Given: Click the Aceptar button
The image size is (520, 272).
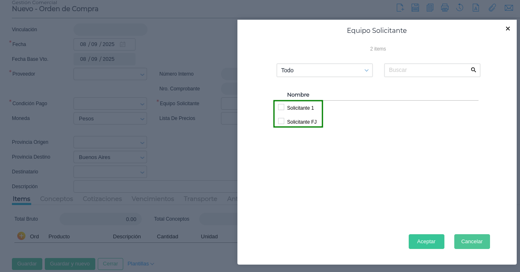Looking at the screenshot, I should point(426,242).
